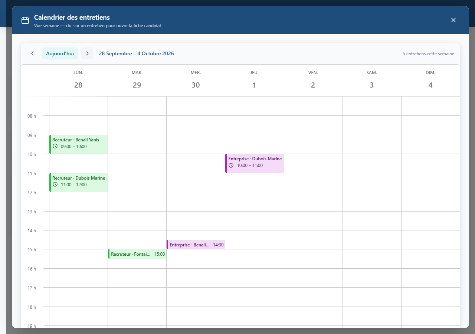
Task: Select Wednesday 30 column header
Action: (x=196, y=80)
